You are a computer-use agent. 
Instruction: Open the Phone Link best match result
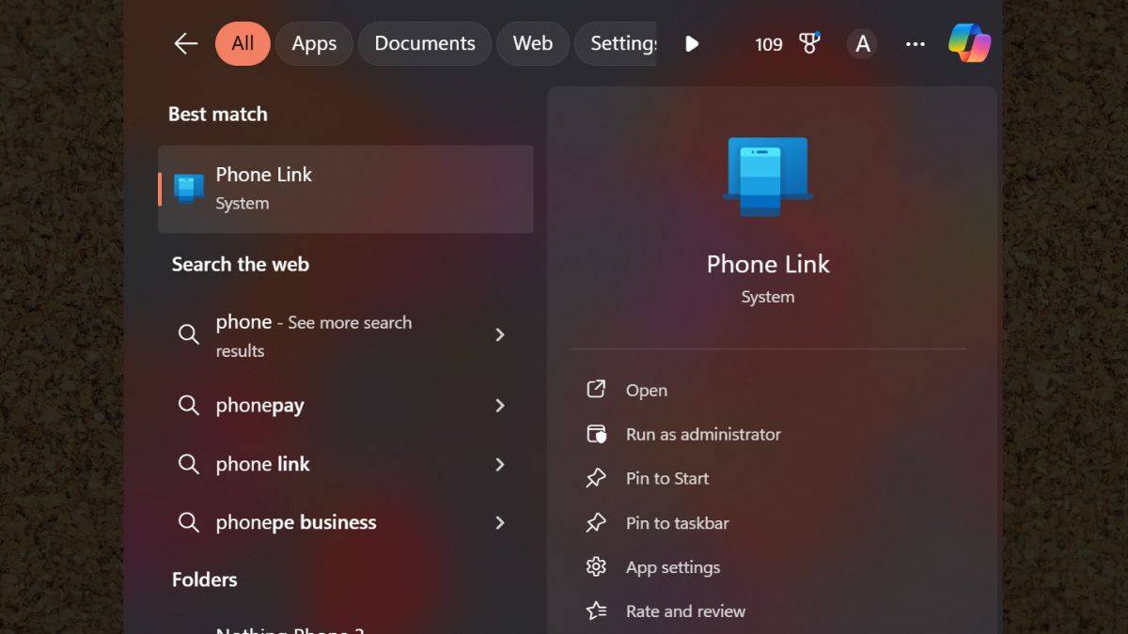point(346,189)
